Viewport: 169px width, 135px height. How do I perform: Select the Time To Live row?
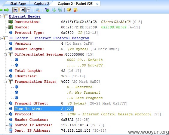[44, 109]
